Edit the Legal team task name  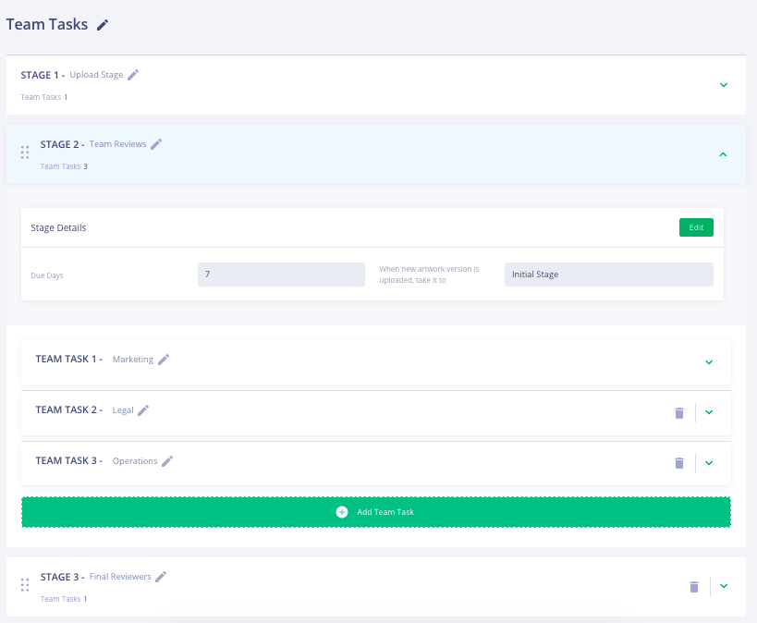pos(143,410)
